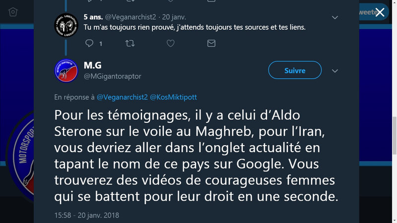Open the Veganarchist2 profile avatar

point(66,25)
